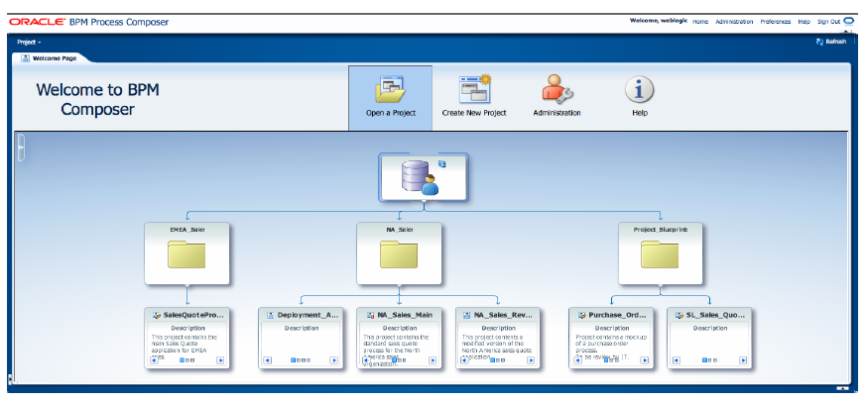Click the NA_Sales_Main project icon
This screenshot has height=400, width=865.
pos(370,315)
